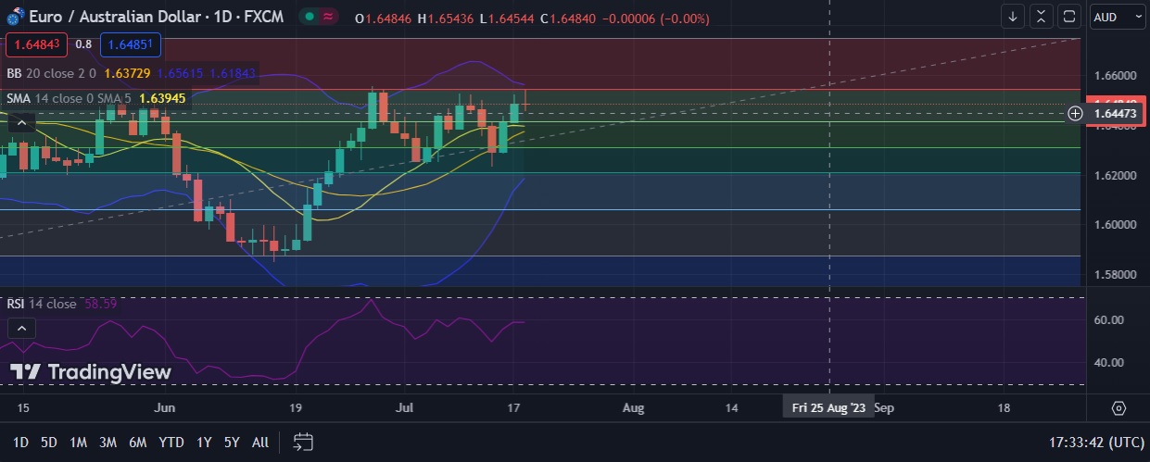Screen dimensions: 1150x462
Task: Select the RSI 14 close indicator legend
Action: click(42, 304)
